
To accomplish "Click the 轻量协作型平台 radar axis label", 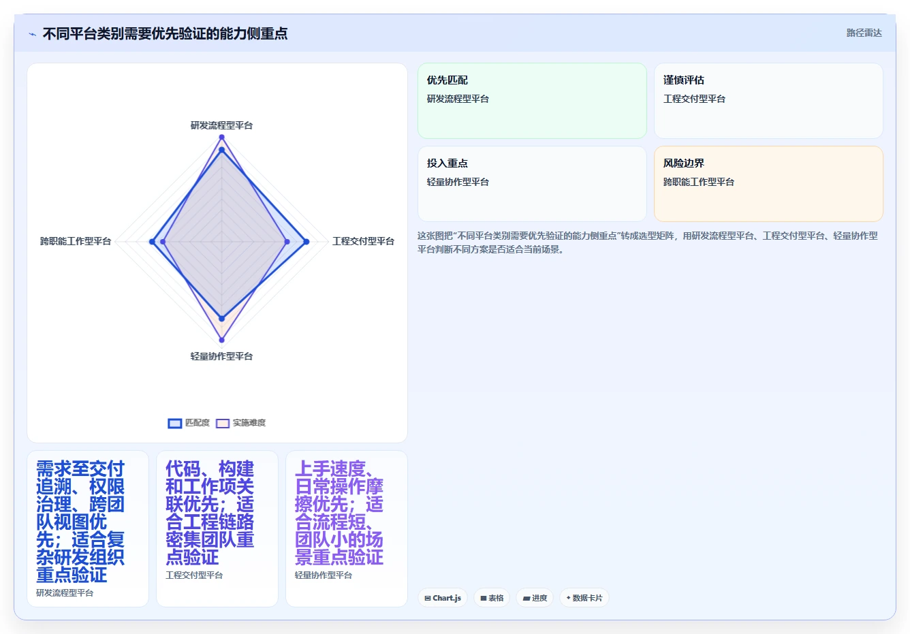I will [221, 356].
